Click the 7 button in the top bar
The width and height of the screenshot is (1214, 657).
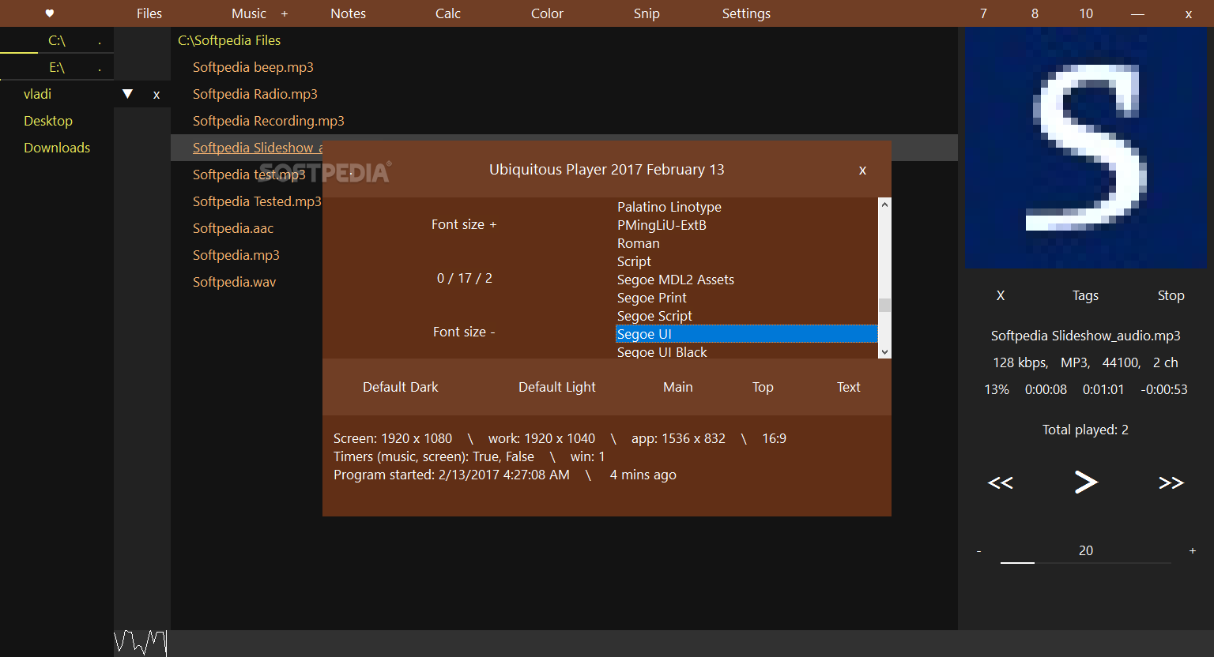point(983,13)
